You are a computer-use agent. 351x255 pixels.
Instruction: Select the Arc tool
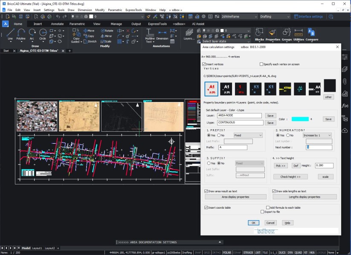(x=32, y=34)
